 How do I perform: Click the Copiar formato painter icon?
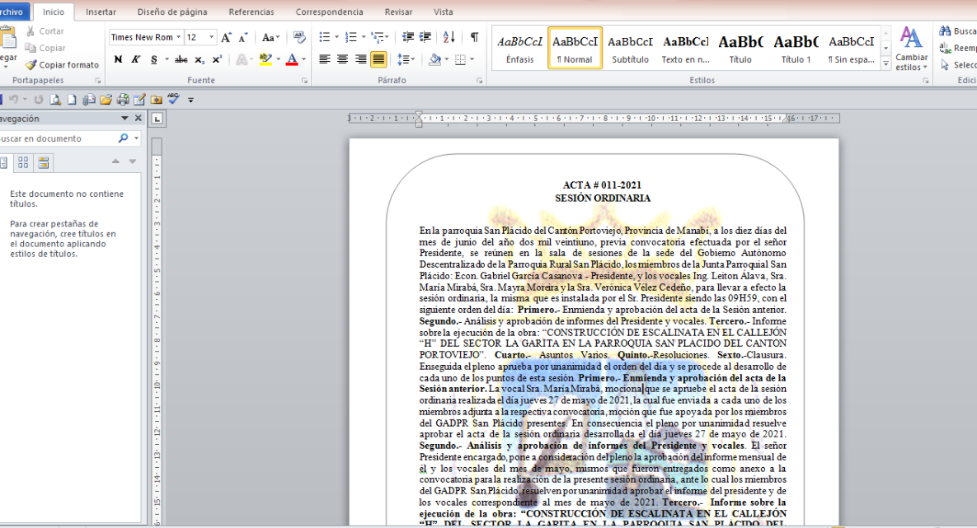click(x=31, y=64)
